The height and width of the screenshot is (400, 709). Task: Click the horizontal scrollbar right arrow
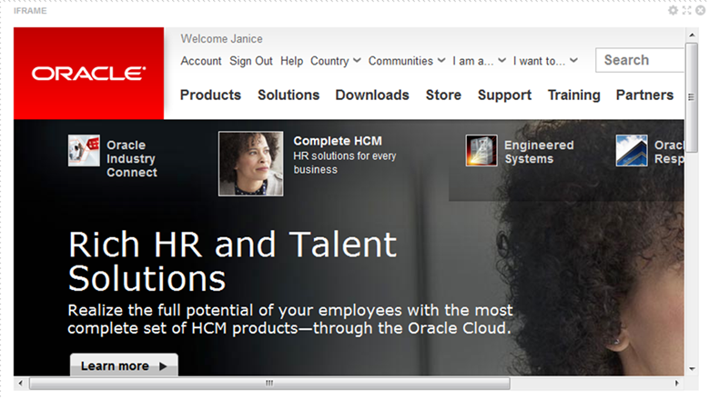(x=677, y=384)
